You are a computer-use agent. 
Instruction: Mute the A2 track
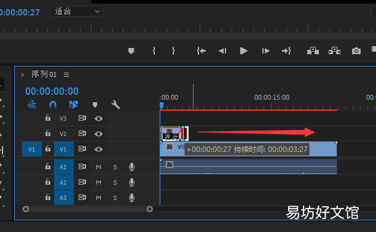98,183
